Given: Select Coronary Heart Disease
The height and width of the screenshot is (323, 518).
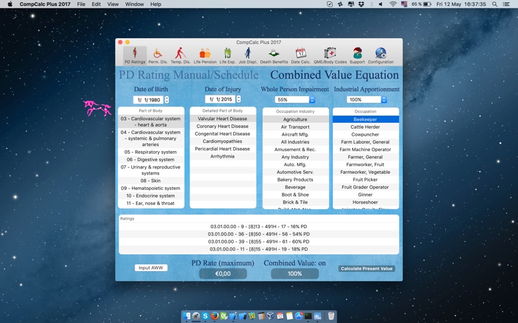Looking at the screenshot, I should (x=223, y=126).
